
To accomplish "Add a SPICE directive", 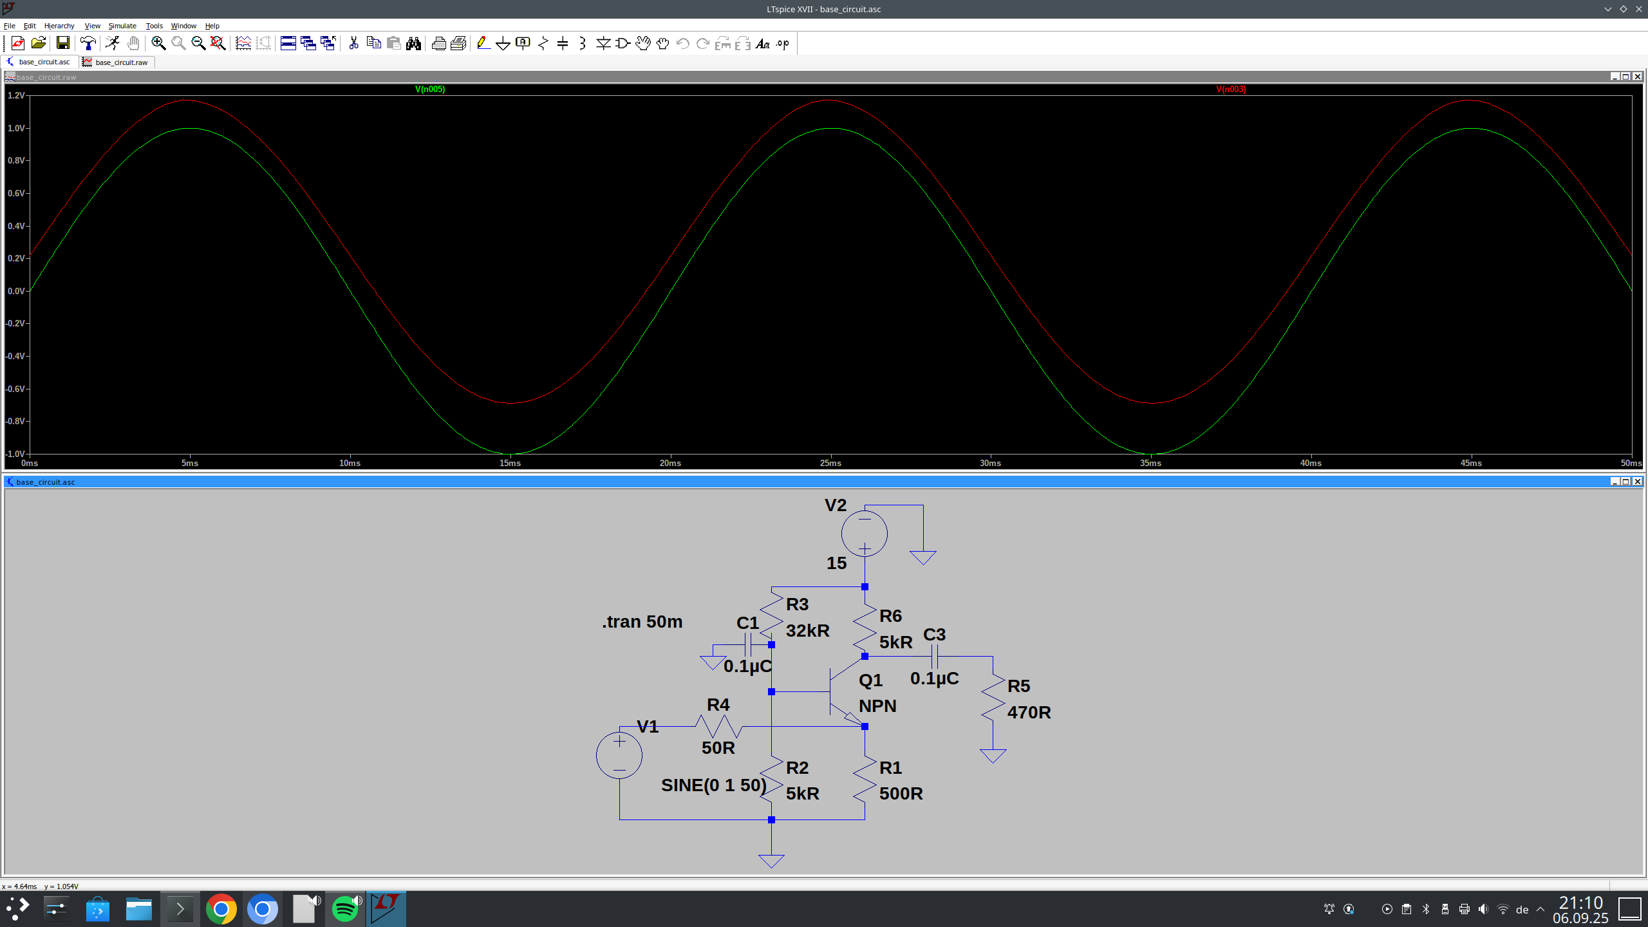I will pos(782,43).
